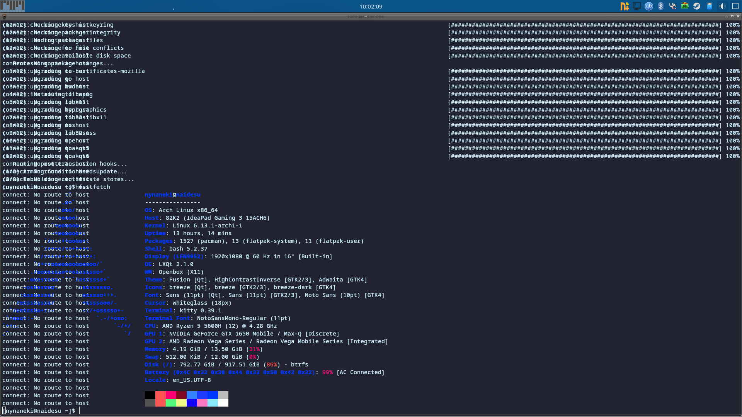Click the show desktop panel button
742x417 pixels.
pyautogui.click(x=735, y=6)
